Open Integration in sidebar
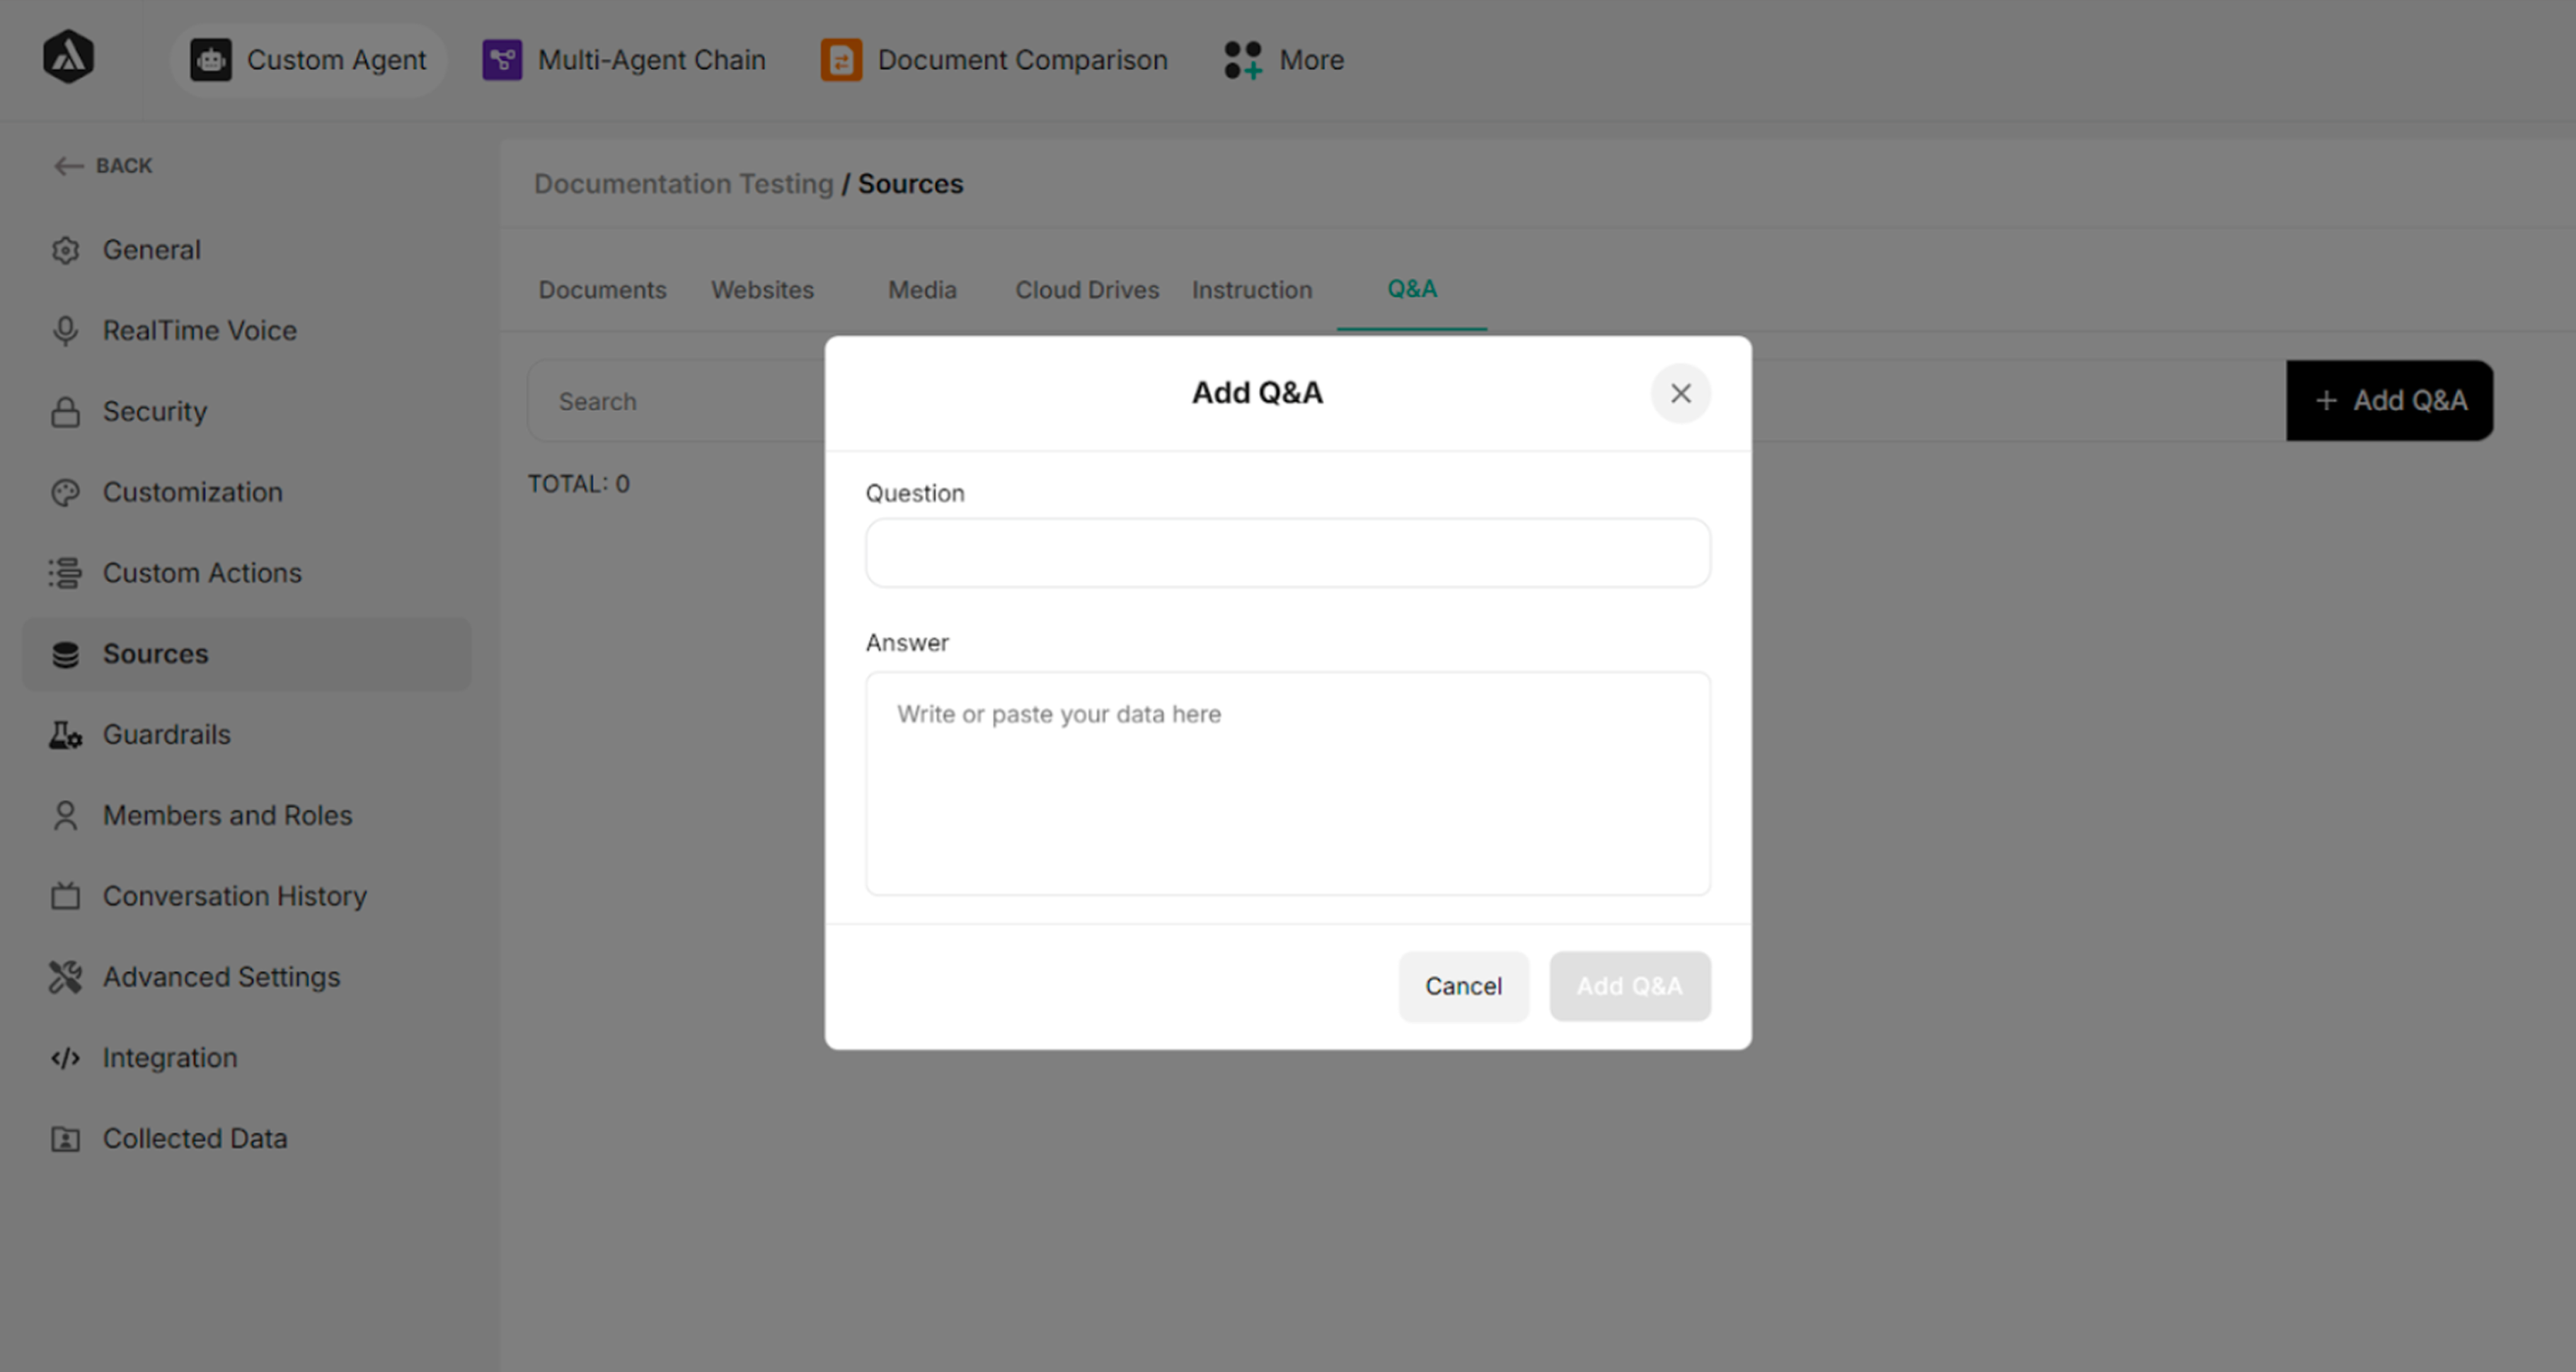 (246, 1058)
